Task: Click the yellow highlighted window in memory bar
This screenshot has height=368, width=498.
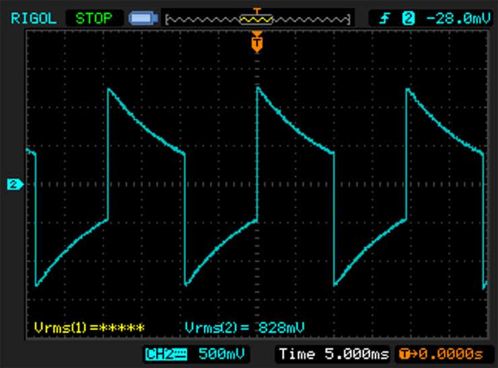Action: coord(256,20)
